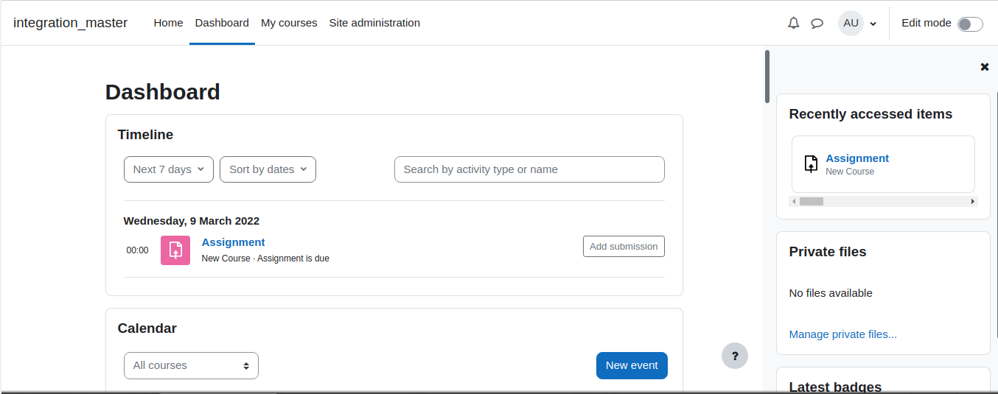Focus the Search by activity type field
The height and width of the screenshot is (394, 998).
click(x=529, y=169)
